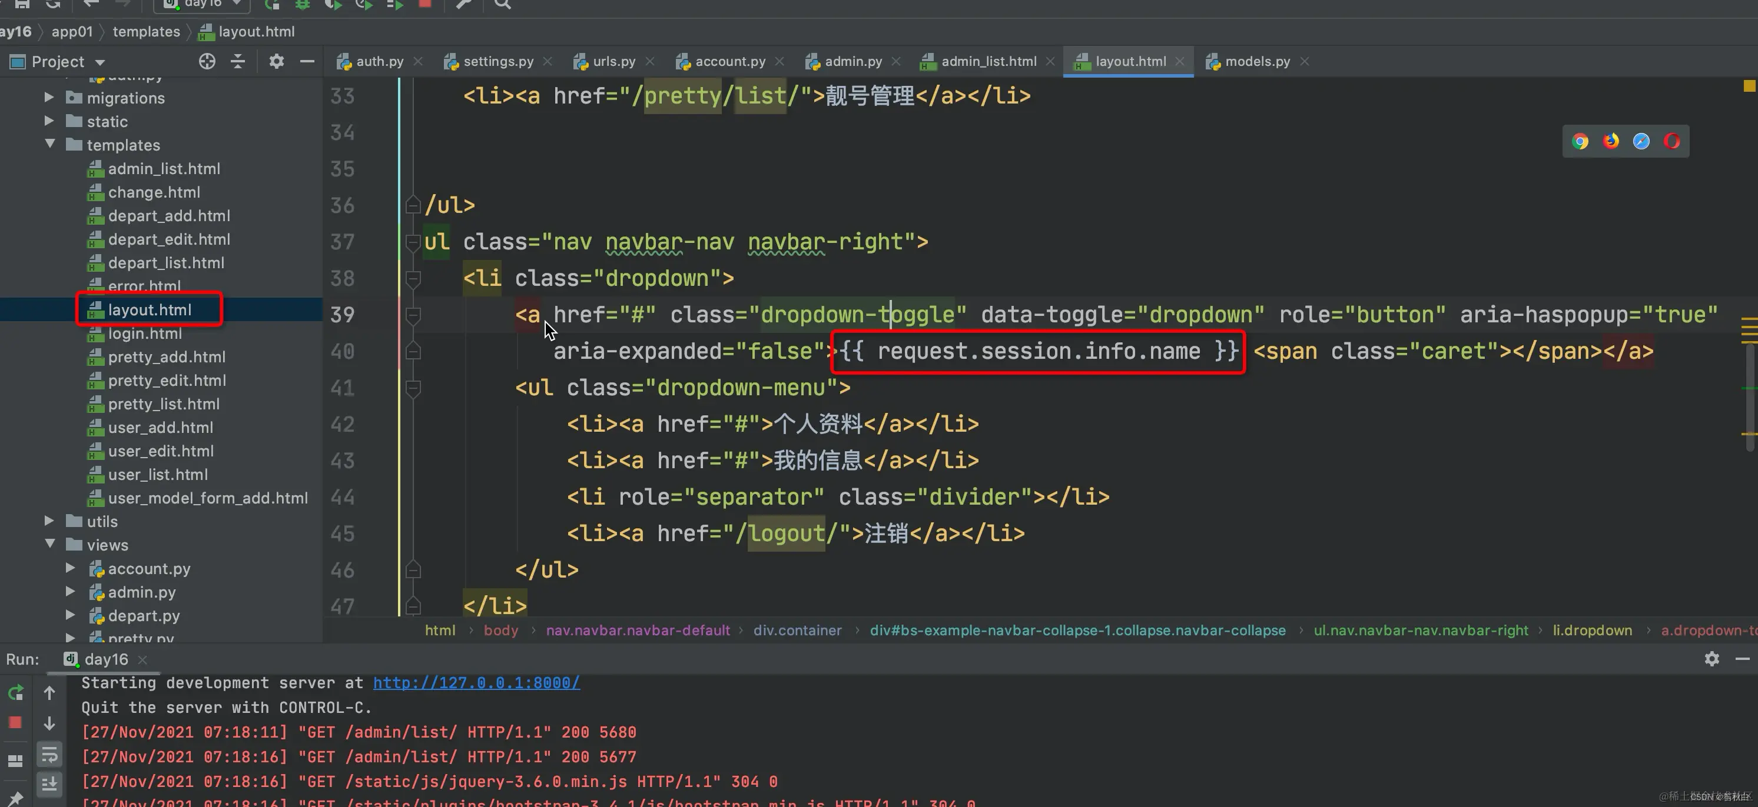Open the http://127.0.0.1:8000/ link
The width and height of the screenshot is (1758, 807).
point(476,683)
